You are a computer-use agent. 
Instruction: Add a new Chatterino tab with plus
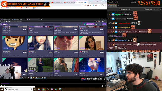click(118, 6)
